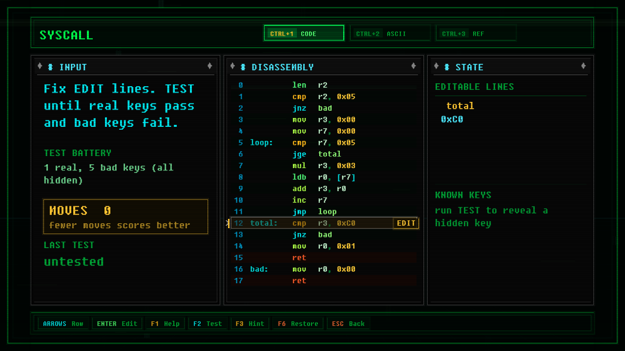Image resolution: width=625 pixels, height=351 pixels.
Task: Select line 5 'loop: cmp r7, 0x05'
Action: point(324,143)
